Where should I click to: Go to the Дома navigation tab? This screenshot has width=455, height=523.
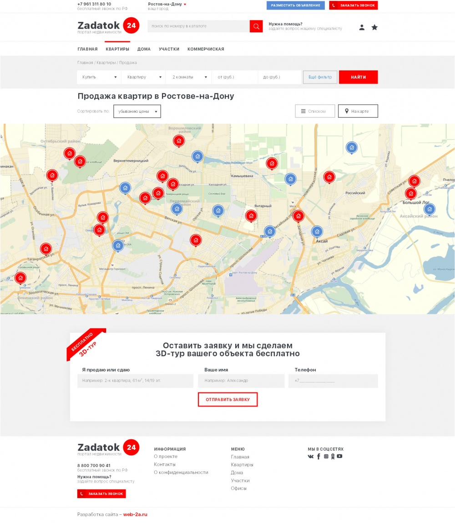(144, 49)
